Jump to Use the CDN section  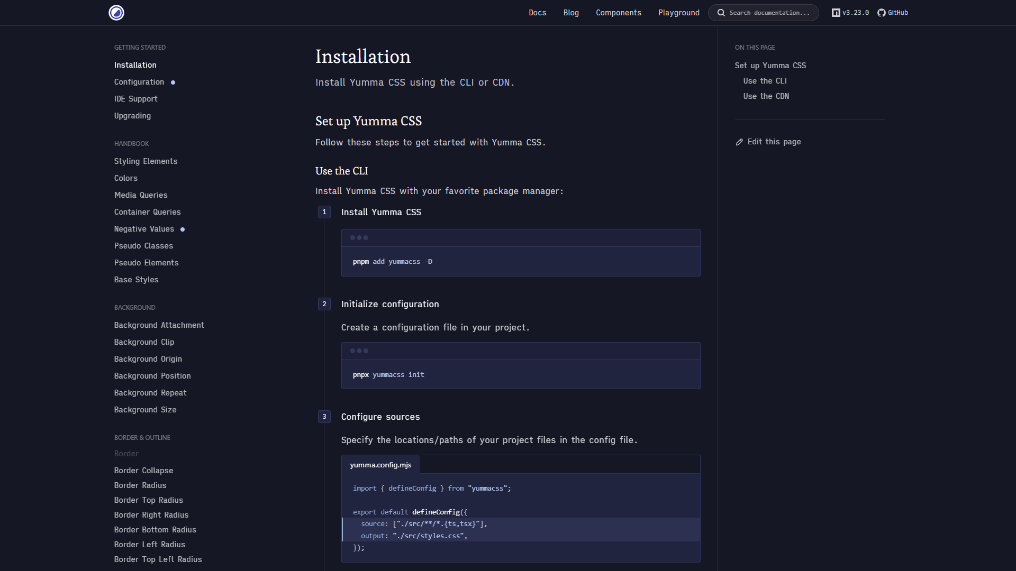click(766, 96)
